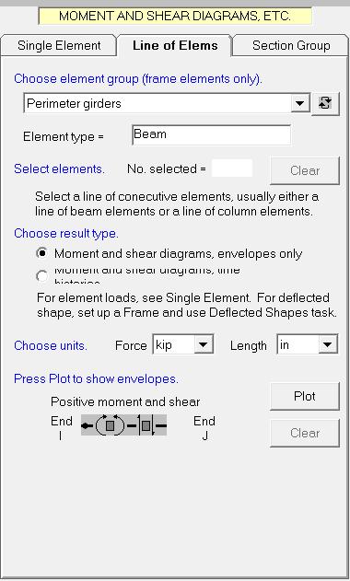Click the positive moment sign-convention icon

110,425
